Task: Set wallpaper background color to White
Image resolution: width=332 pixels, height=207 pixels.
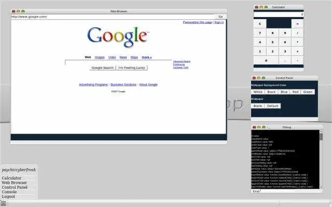Action: tap(258, 92)
